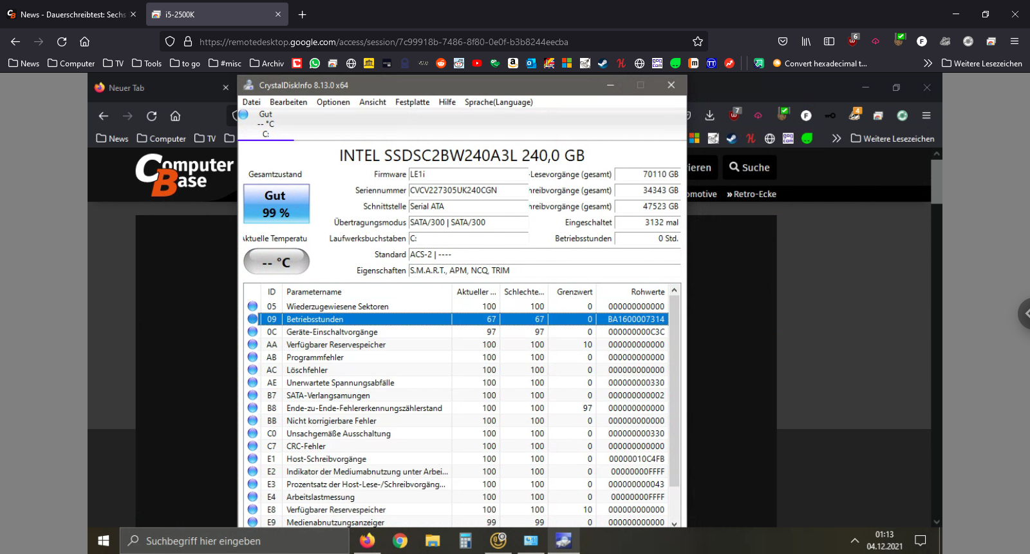The image size is (1030, 554).
Task: Open Convert hexadecimal bookmark
Action: (819, 63)
